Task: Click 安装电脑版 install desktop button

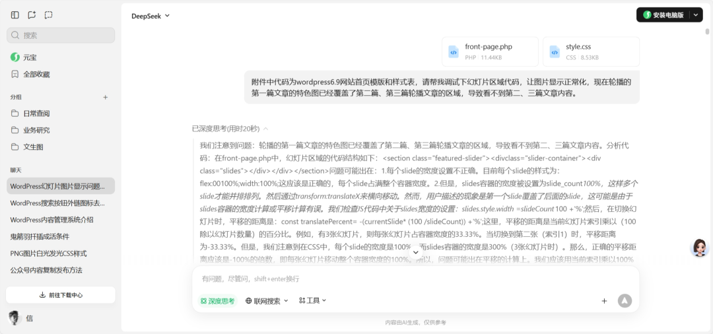Action: click(663, 15)
